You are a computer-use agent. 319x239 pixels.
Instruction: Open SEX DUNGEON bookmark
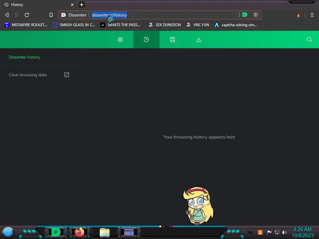point(164,25)
